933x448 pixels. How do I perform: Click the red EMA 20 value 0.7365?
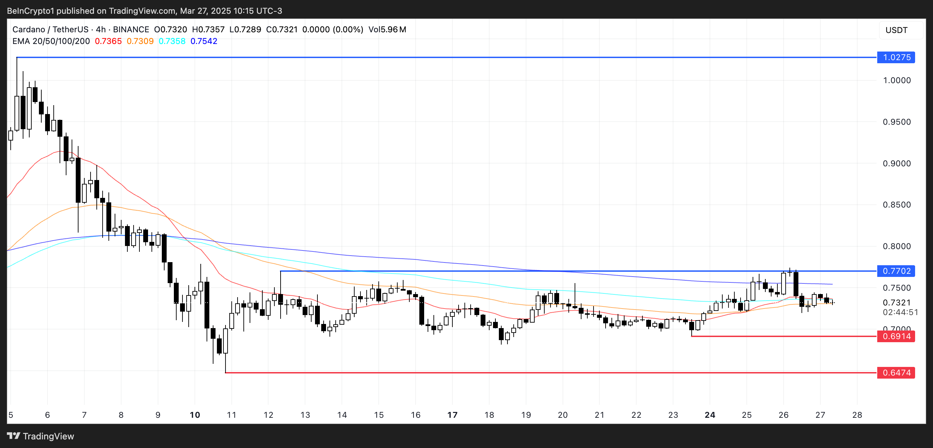[x=108, y=41]
